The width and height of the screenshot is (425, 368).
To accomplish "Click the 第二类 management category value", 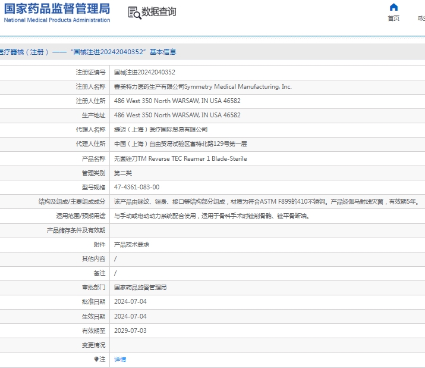I will (x=123, y=173).
